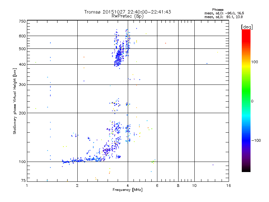Click the plot title "Tromsø 20151027 22:40:00-22:41:43"
269x202 pixels.
click(127, 12)
